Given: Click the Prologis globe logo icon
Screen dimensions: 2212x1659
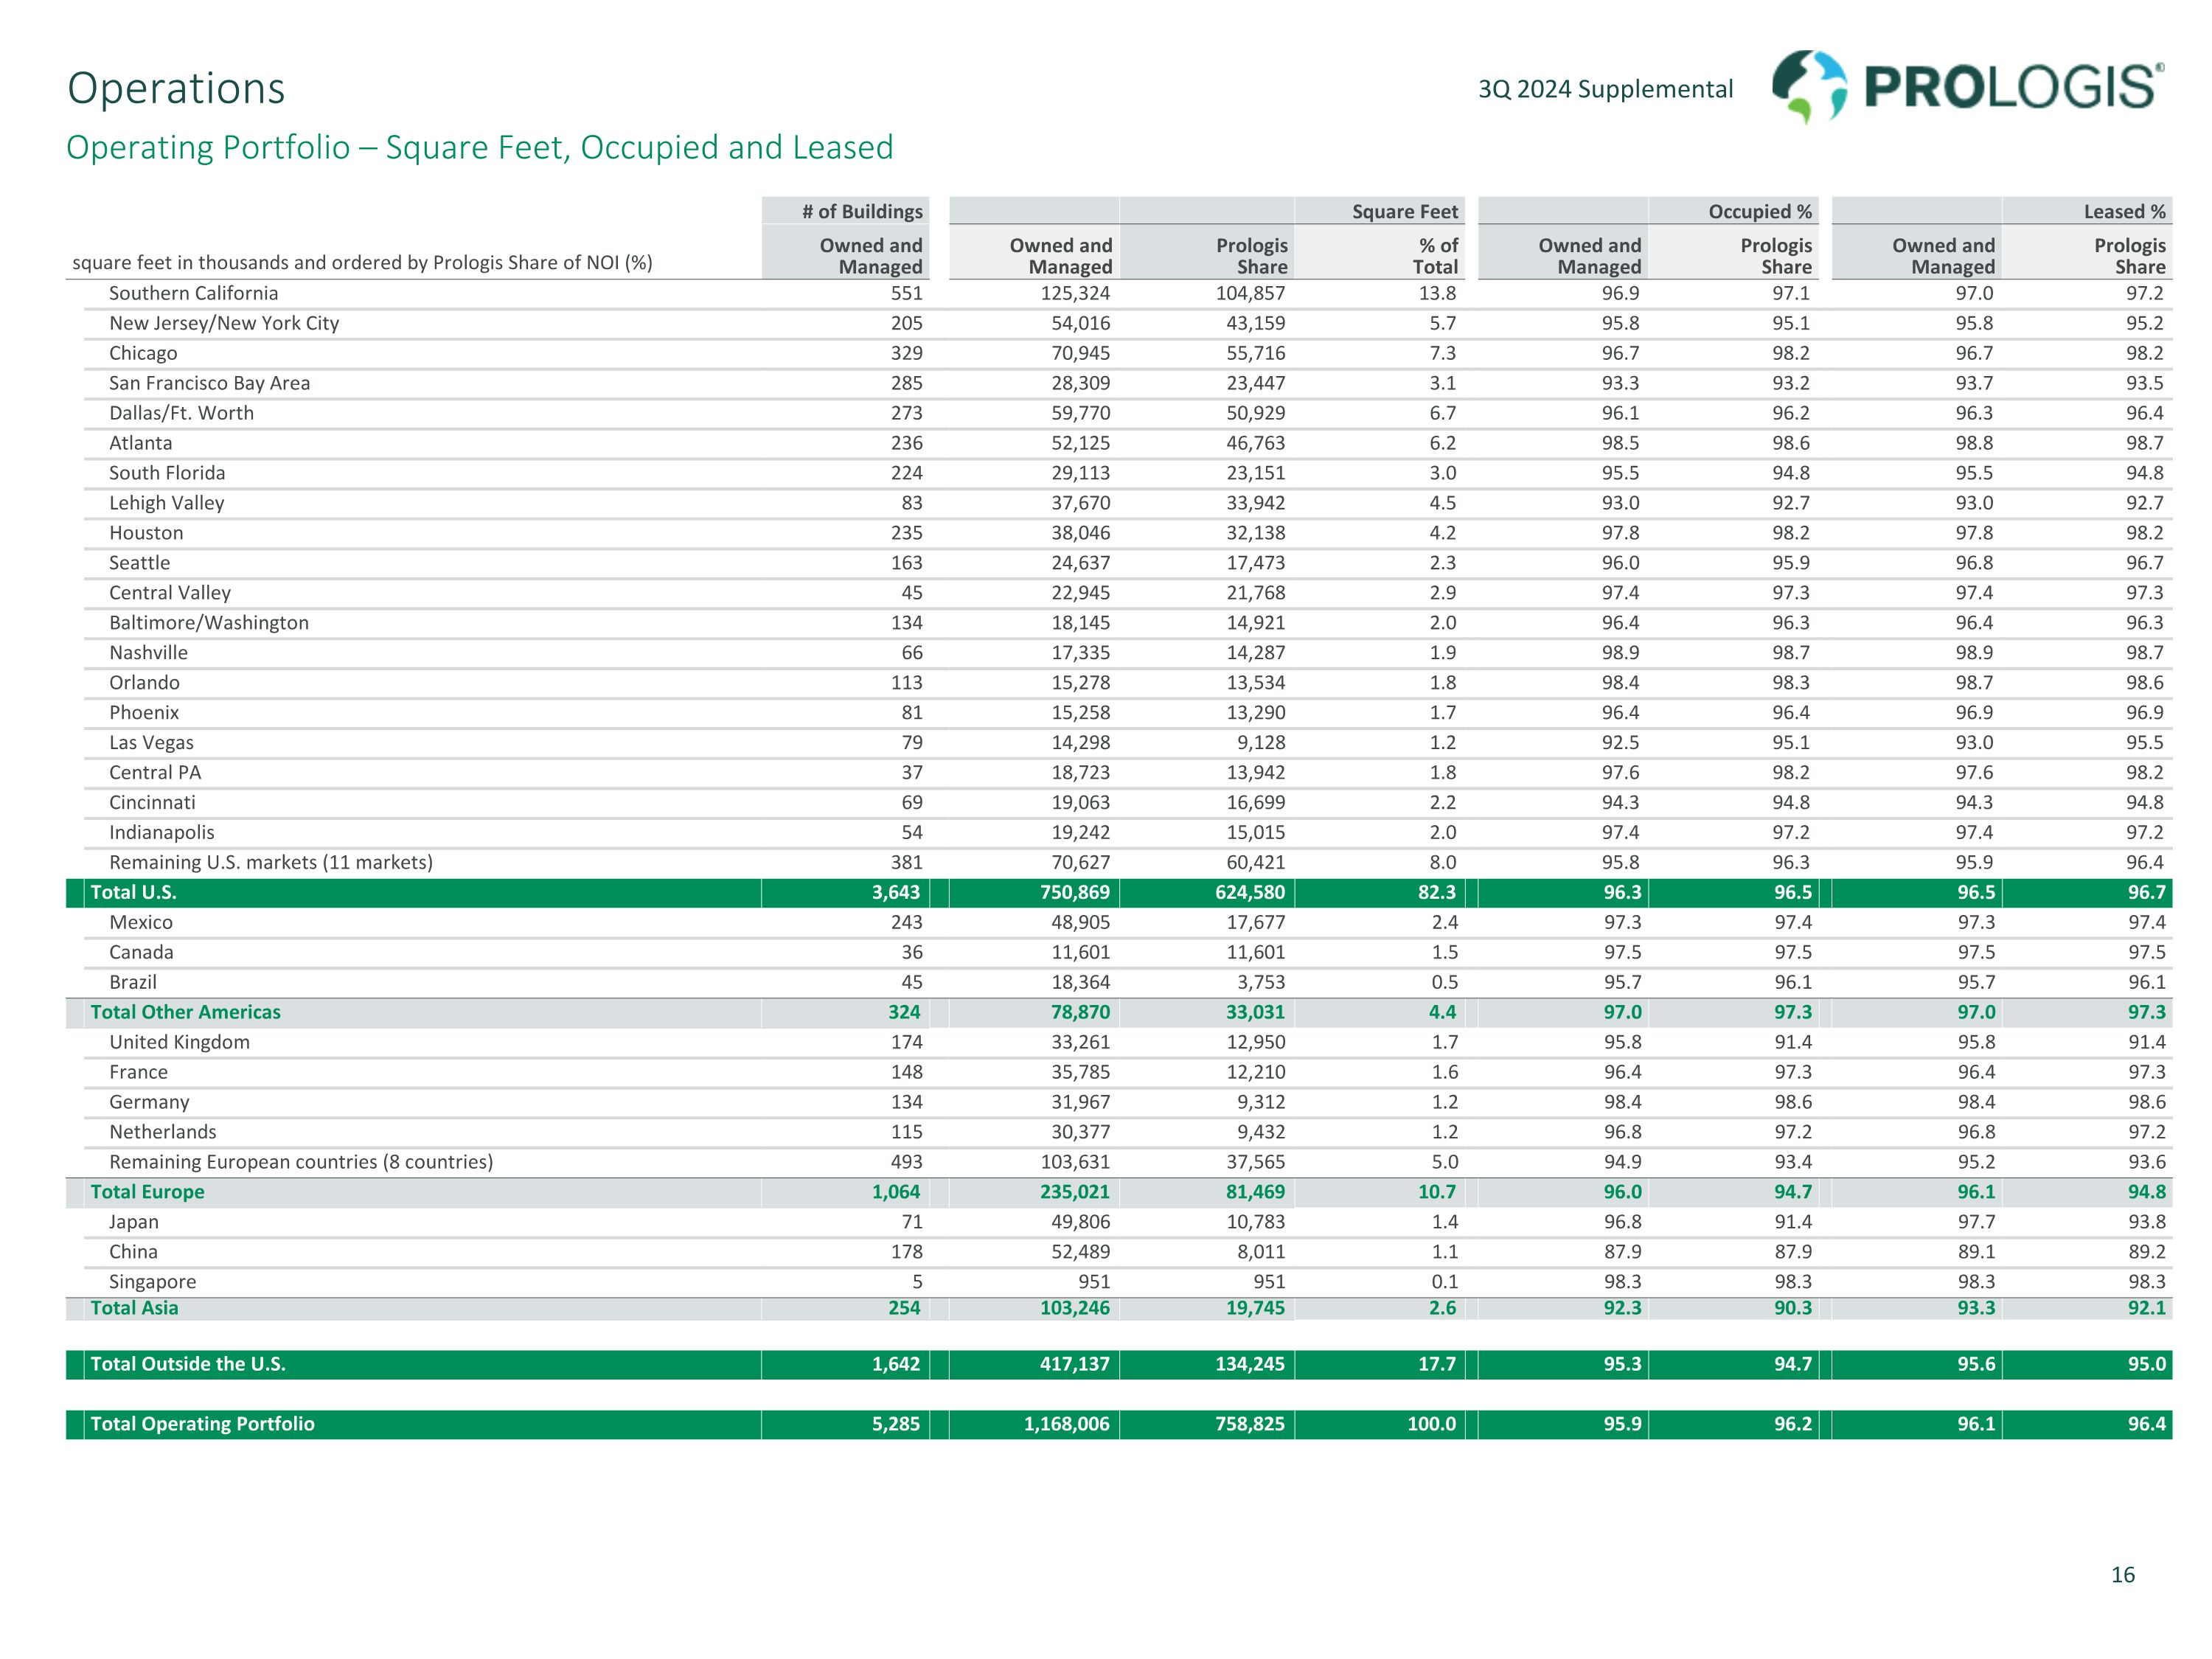Looking at the screenshot, I should click(x=1808, y=86).
